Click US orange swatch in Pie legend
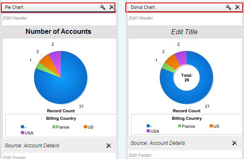 tap(85, 127)
